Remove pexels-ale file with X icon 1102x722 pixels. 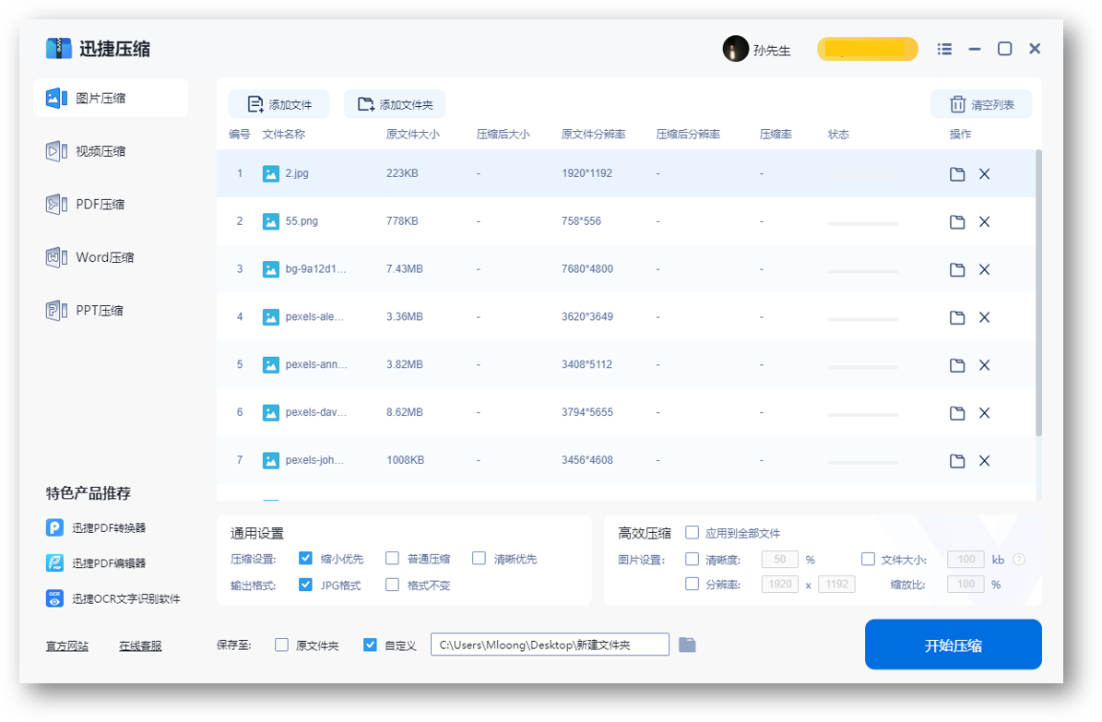click(985, 317)
